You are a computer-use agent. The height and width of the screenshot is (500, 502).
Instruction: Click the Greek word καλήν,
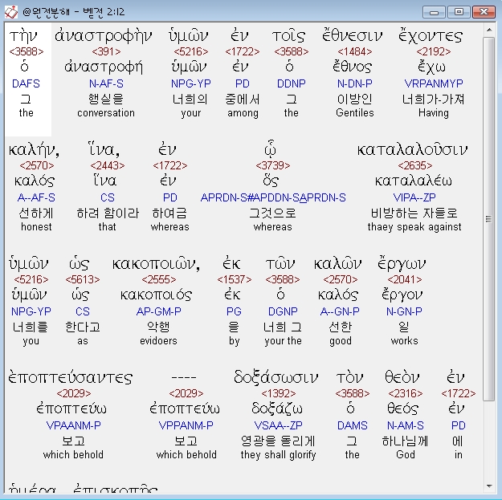[34, 150]
